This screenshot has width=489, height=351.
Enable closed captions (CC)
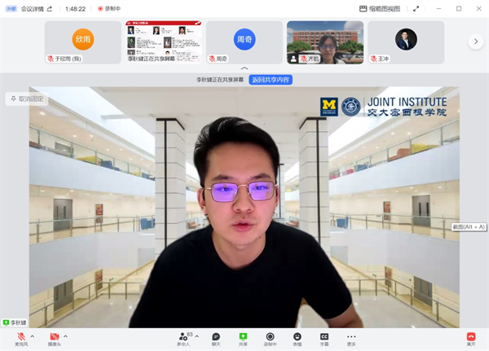coord(324,337)
